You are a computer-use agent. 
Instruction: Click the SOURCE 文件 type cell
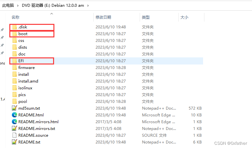tap(154, 135)
